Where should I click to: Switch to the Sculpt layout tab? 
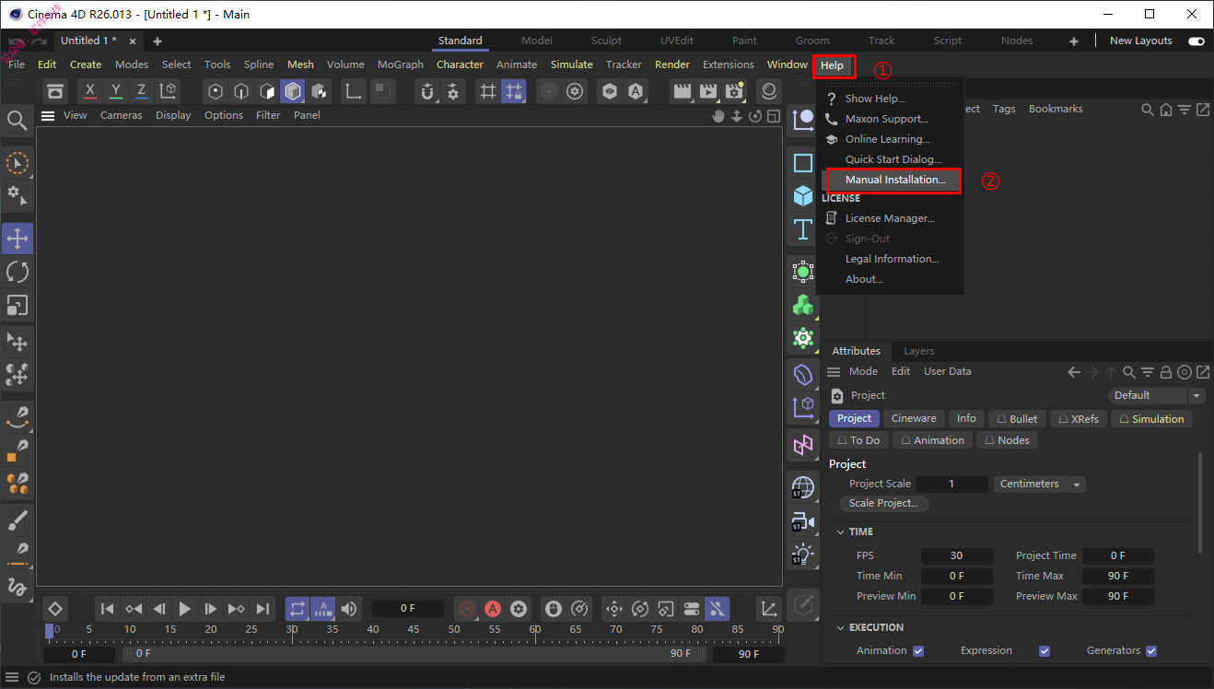[x=606, y=41]
